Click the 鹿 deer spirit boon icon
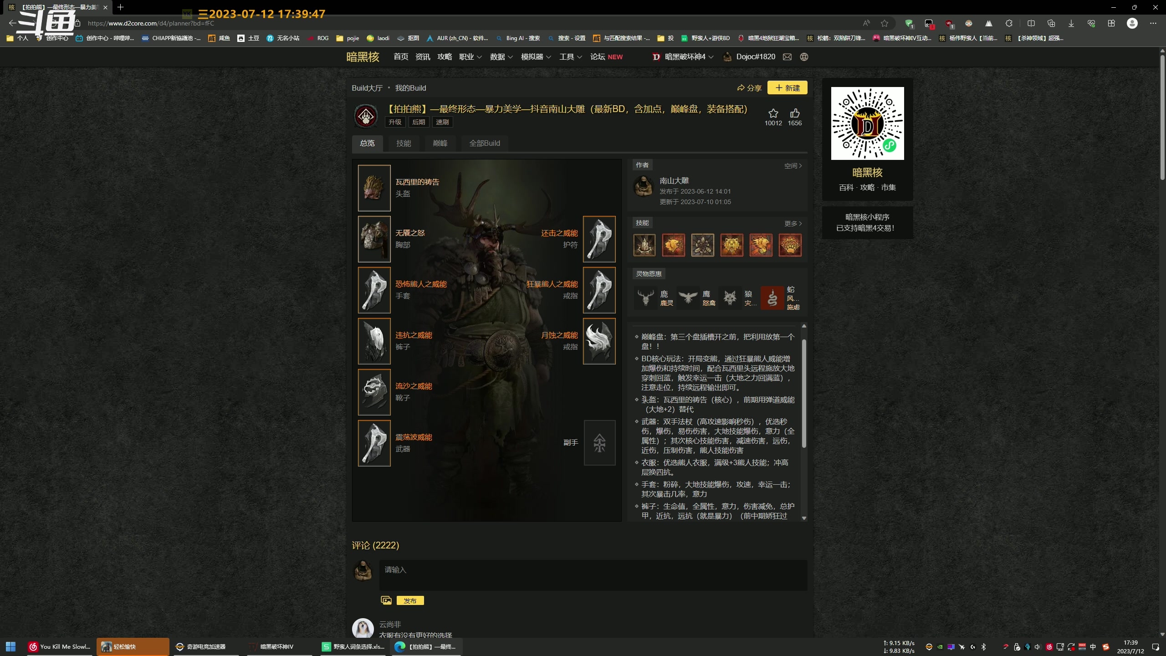Viewport: 1166px width, 656px height. (x=645, y=298)
